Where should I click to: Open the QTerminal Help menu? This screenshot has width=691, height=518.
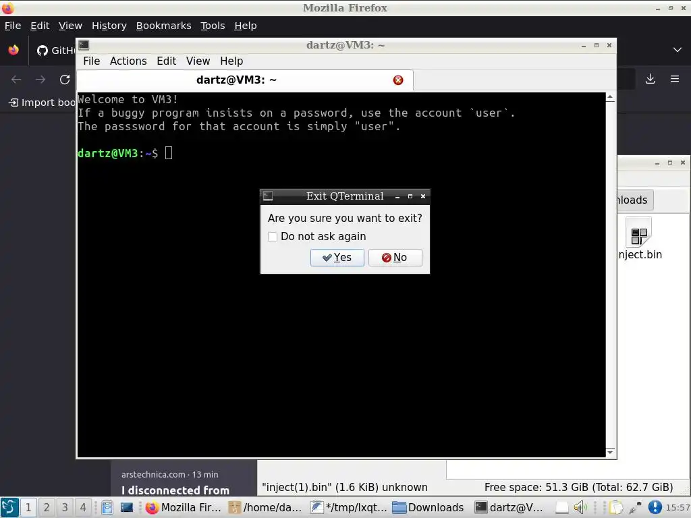(231, 61)
